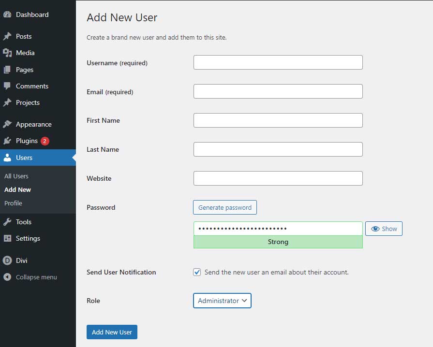
Task: Click the Pages document icon
Action: coord(8,70)
